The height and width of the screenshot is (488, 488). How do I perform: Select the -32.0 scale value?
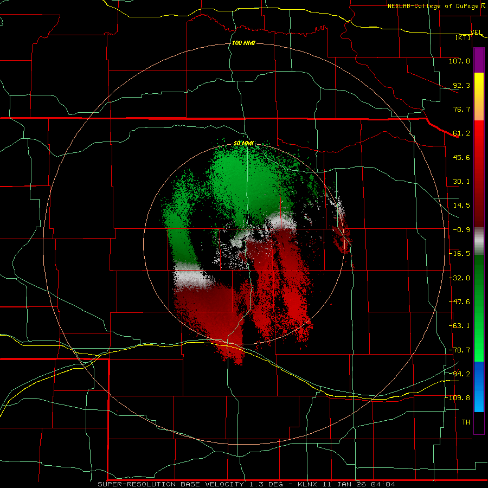pos(459,278)
